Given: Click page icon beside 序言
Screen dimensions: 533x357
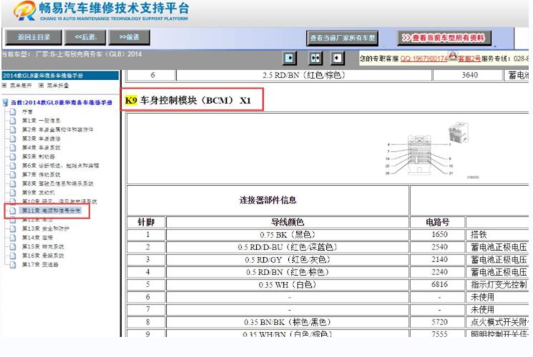Looking at the screenshot, I should tap(13, 111).
